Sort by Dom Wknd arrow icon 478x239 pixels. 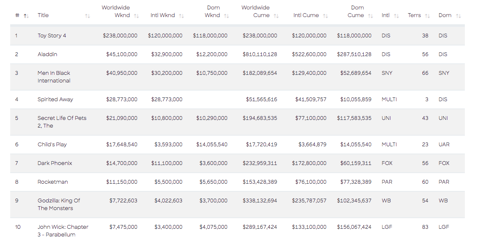coord(226,16)
